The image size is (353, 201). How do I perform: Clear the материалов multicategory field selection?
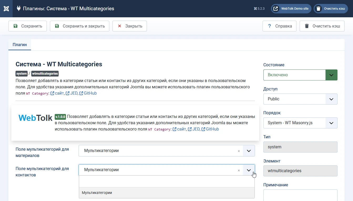pyautogui.click(x=239, y=151)
